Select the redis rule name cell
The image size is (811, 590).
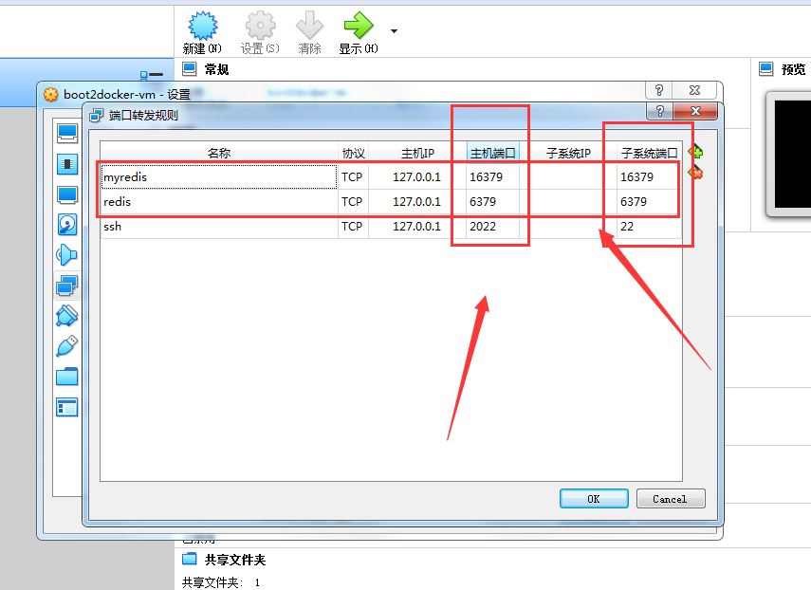(219, 202)
